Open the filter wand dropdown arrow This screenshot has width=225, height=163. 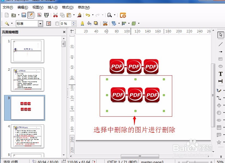(x=12, y=23)
